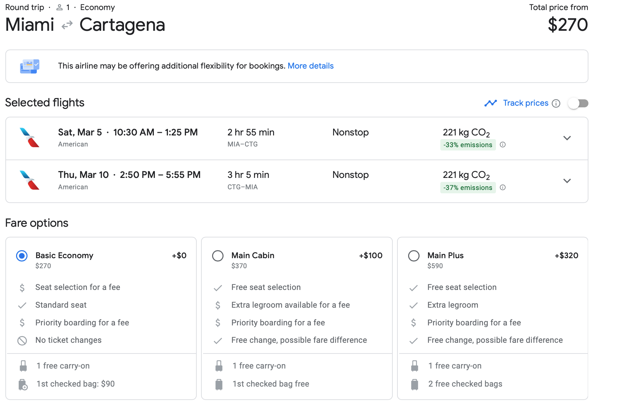Click the Main Cabin $370 fare card
This screenshot has height=408, width=636.
tap(297, 318)
